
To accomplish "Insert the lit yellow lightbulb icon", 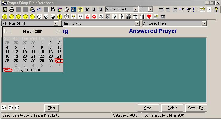I will pos(74,17).
